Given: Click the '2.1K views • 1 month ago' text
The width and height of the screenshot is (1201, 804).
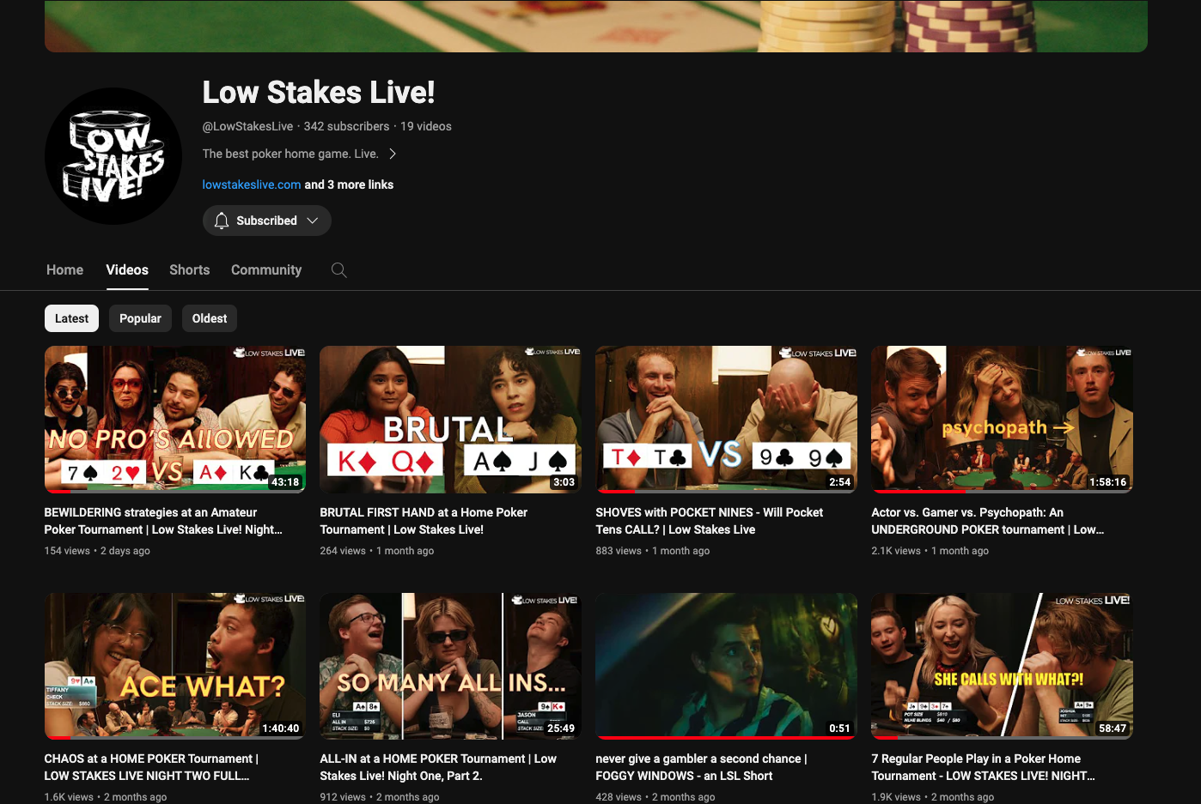Looking at the screenshot, I should [930, 551].
